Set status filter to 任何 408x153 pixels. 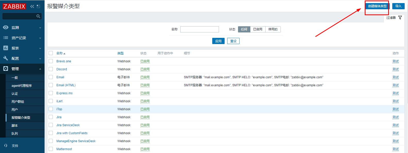[244, 29]
